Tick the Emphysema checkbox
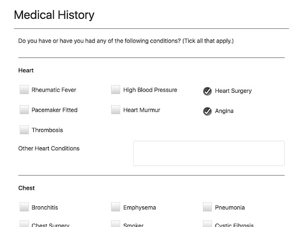 (x=115, y=207)
